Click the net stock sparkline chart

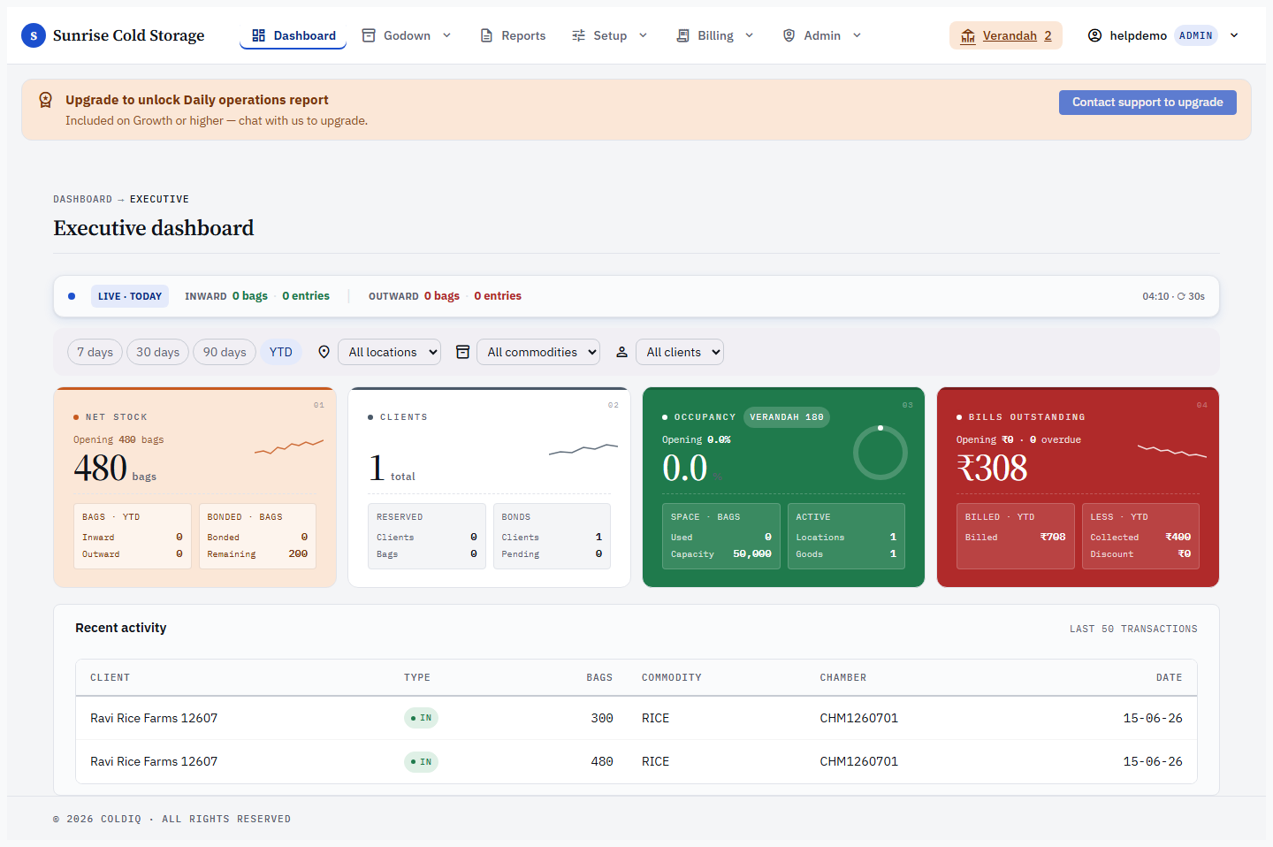coord(289,446)
